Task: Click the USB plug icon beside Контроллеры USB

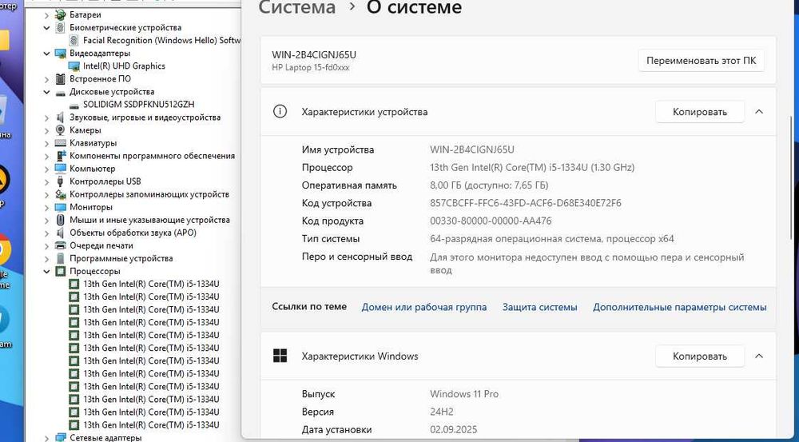Action: click(61, 181)
